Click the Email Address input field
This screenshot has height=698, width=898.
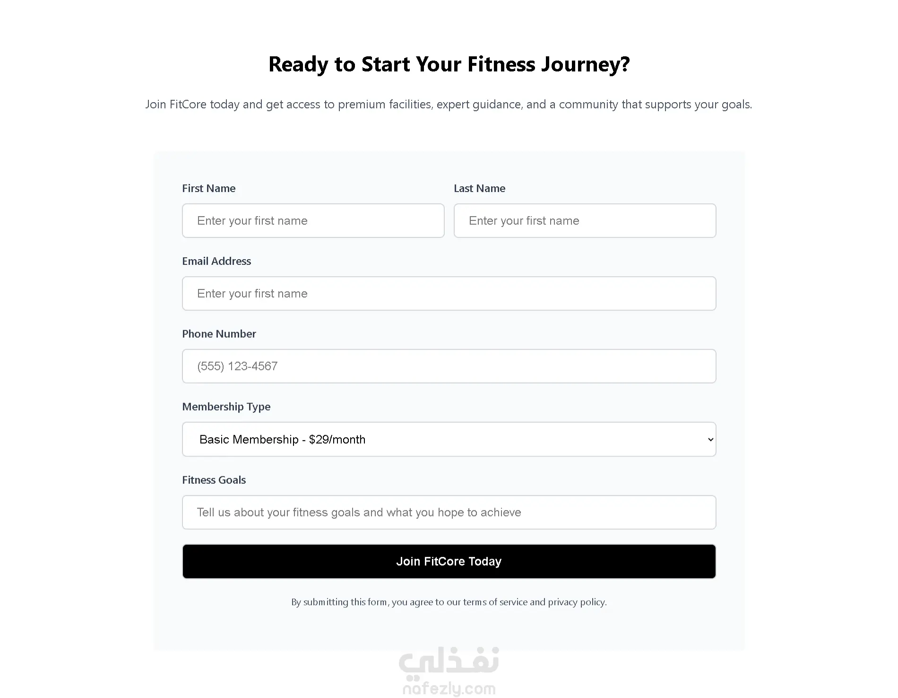(449, 294)
